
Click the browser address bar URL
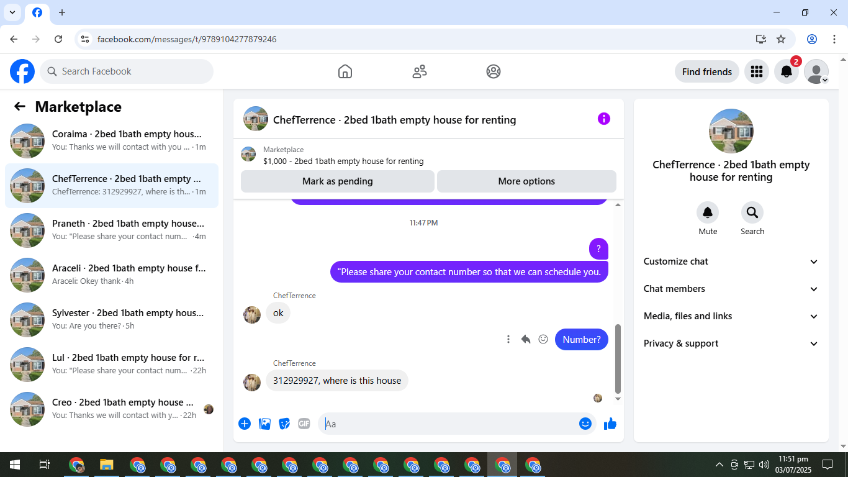tap(187, 39)
